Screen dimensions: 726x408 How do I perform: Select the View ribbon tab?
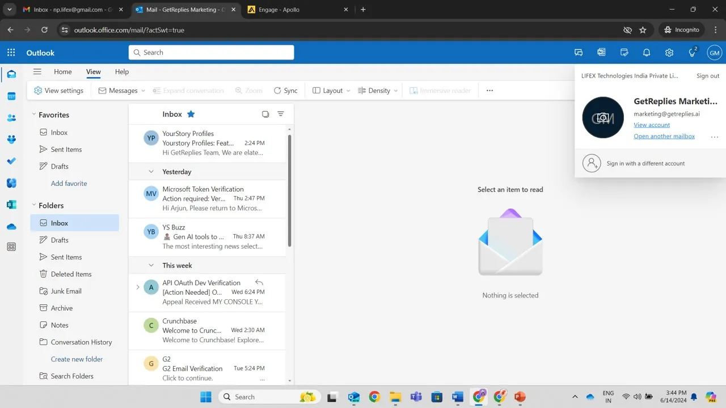click(x=94, y=72)
